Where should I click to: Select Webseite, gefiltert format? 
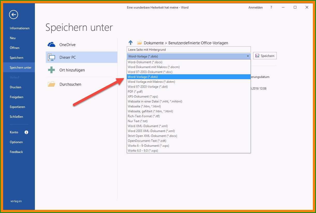189,111
